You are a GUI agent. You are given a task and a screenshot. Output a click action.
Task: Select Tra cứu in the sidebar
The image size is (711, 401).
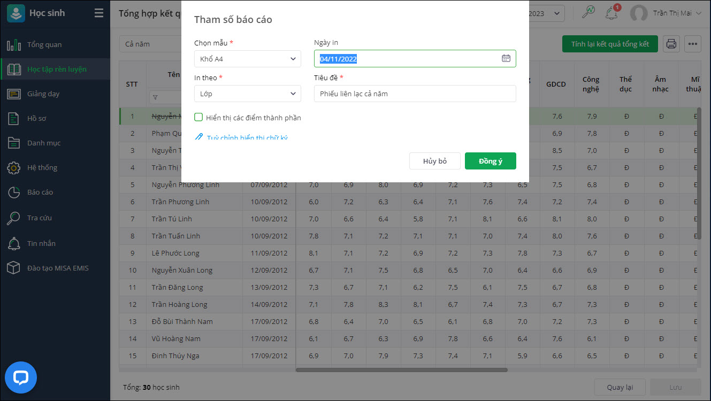40,218
